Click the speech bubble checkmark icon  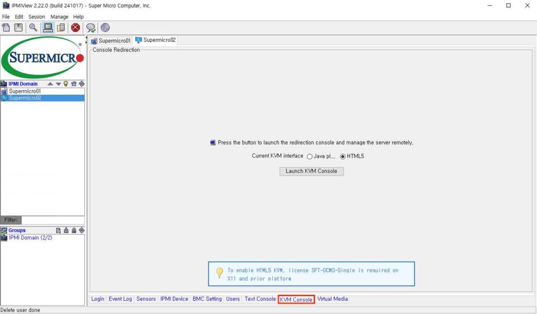pyautogui.click(x=91, y=28)
